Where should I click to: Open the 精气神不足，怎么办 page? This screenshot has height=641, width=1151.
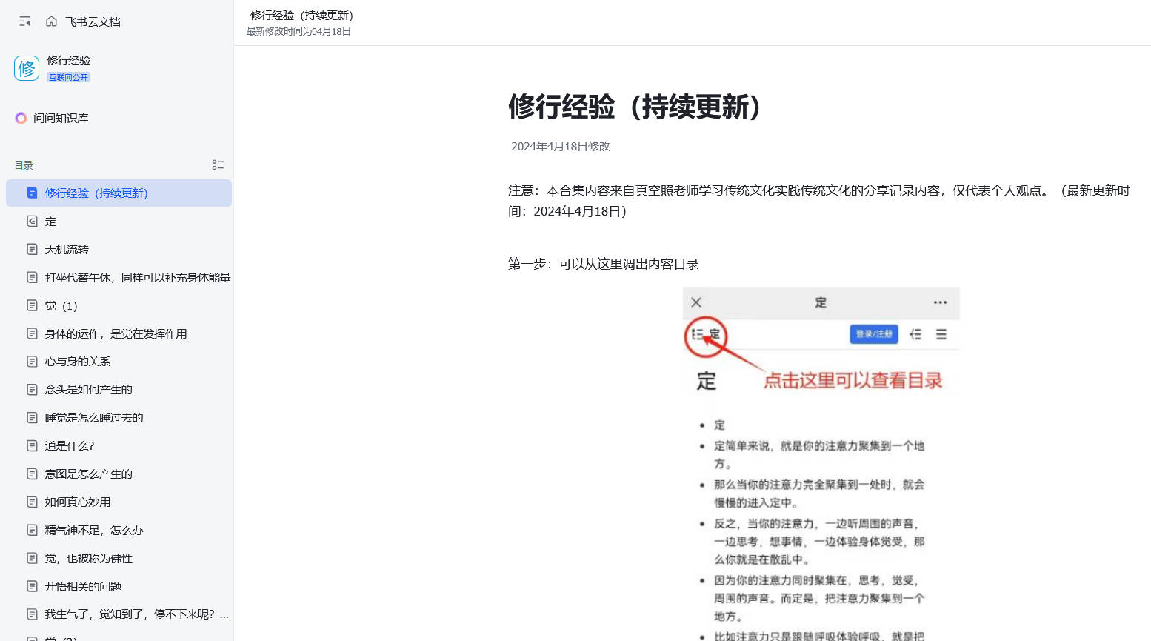[x=119, y=530]
